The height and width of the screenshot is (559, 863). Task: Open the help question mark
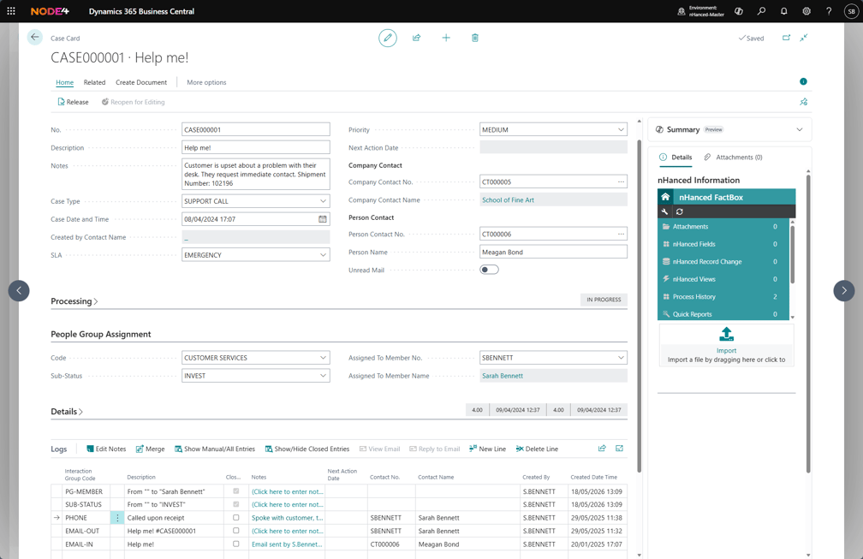[829, 11]
